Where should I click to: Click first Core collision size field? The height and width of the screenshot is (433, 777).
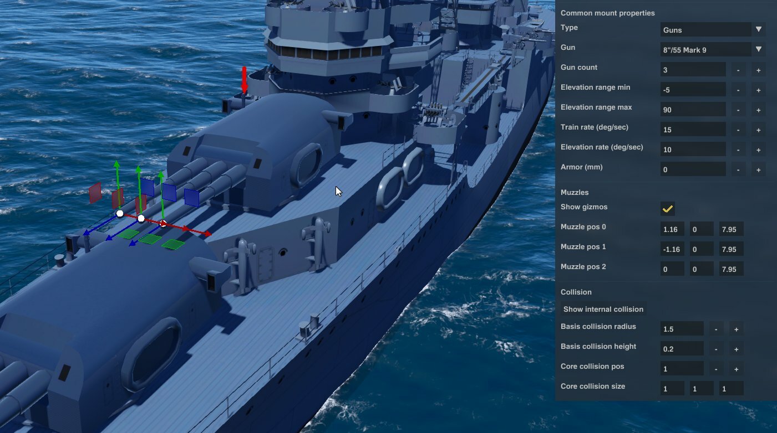click(x=672, y=389)
